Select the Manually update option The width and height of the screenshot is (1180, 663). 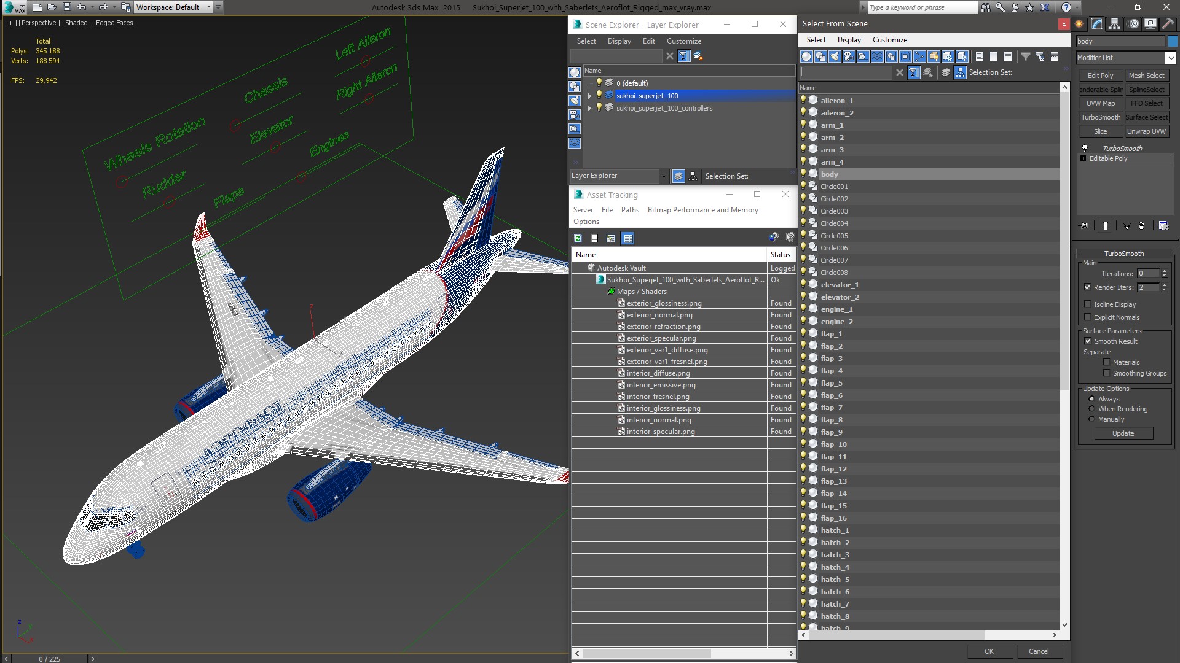1091,419
